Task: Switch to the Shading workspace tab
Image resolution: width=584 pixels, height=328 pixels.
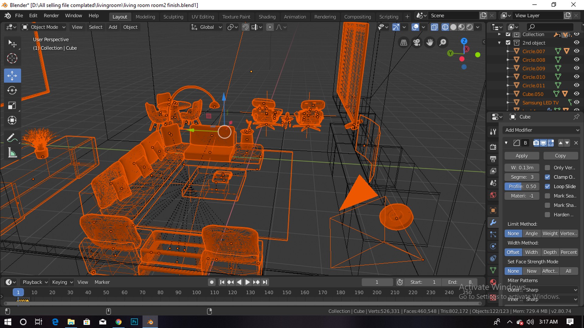Action: pos(267,17)
